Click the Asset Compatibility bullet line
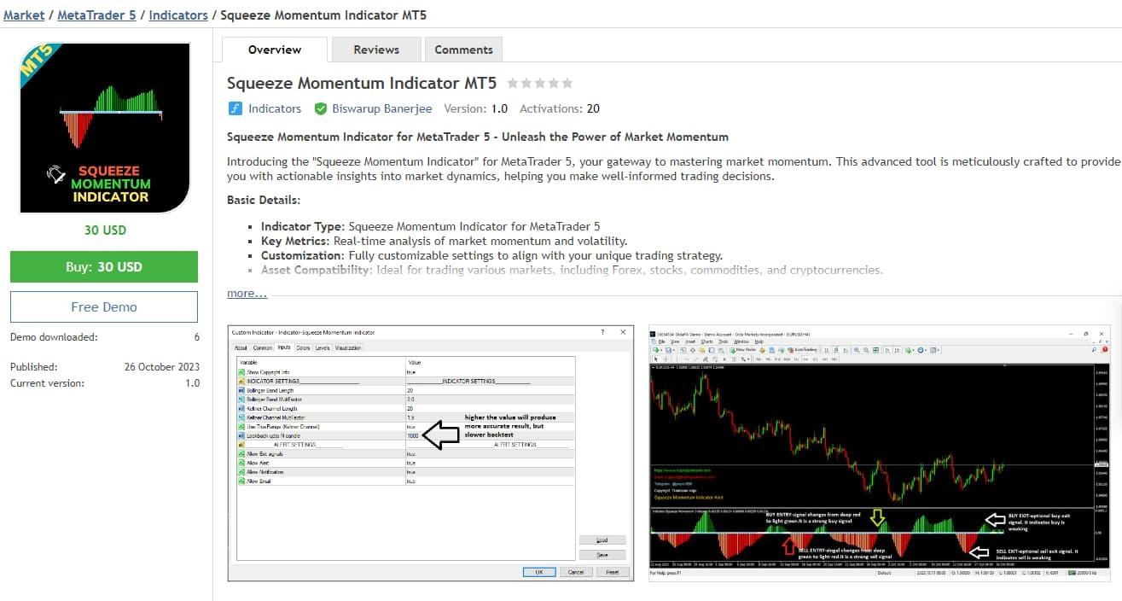The height and width of the screenshot is (601, 1122). coord(572,270)
